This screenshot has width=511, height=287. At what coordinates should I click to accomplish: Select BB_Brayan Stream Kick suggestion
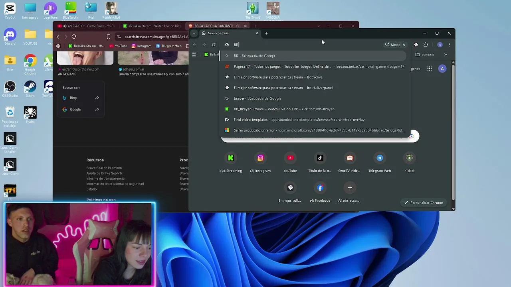(x=315, y=109)
